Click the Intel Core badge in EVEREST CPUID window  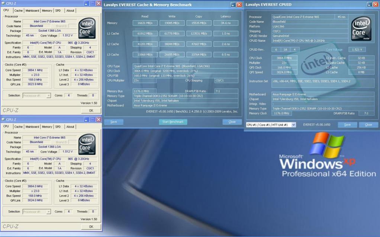tap(361, 29)
